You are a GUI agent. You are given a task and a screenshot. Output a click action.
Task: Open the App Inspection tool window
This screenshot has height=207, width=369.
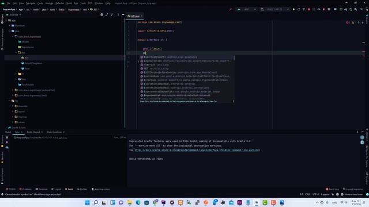[x=100, y=189]
